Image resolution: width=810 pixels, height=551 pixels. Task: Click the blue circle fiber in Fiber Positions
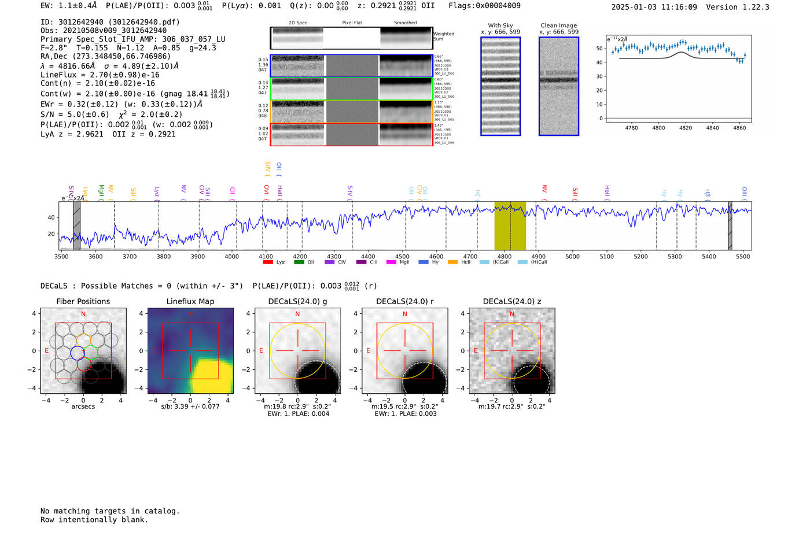point(77,353)
